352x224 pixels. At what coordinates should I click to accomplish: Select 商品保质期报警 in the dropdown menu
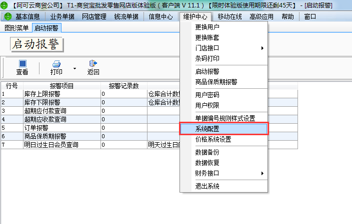click(224, 82)
